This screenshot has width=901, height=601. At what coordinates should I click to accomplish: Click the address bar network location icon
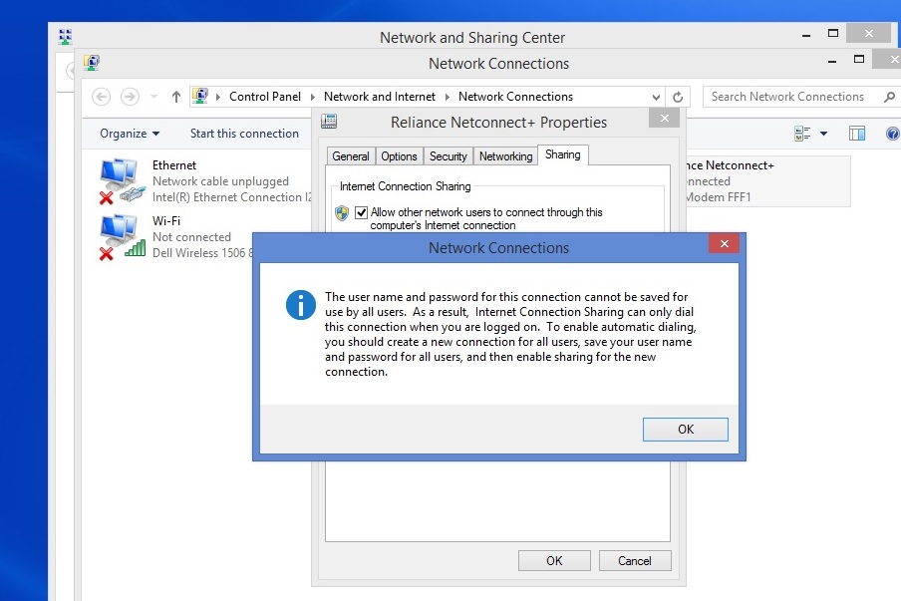coord(200,96)
